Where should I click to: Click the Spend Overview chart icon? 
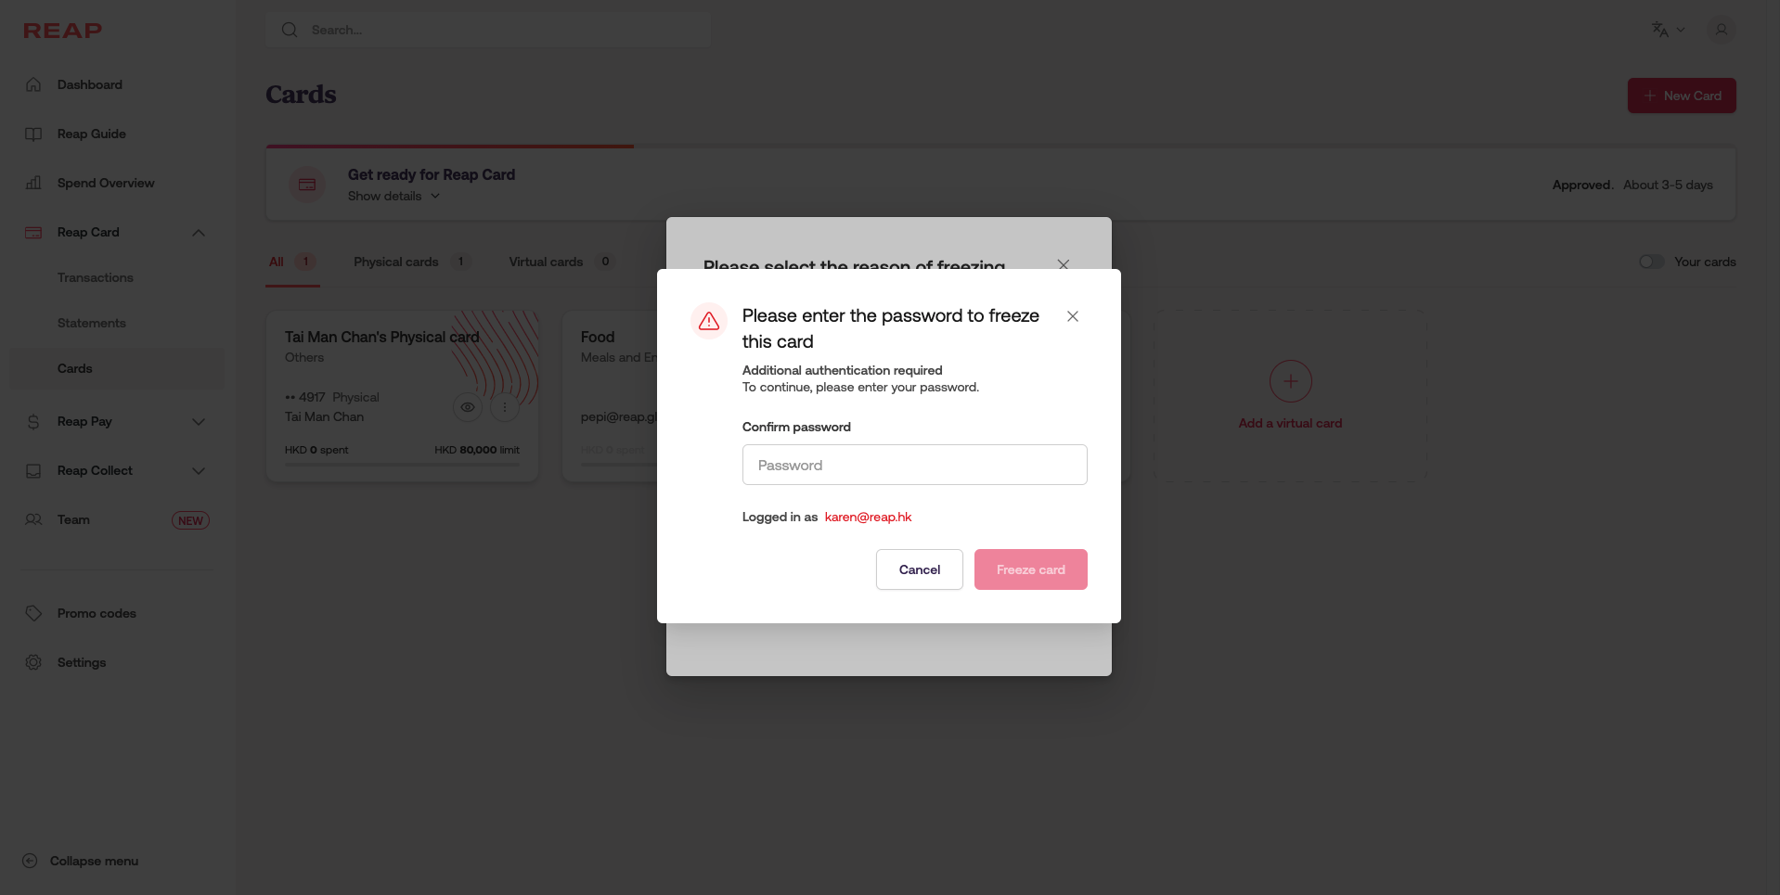tap(33, 183)
